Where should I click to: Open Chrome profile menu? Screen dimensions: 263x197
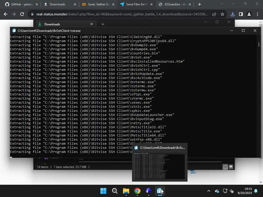point(249,14)
